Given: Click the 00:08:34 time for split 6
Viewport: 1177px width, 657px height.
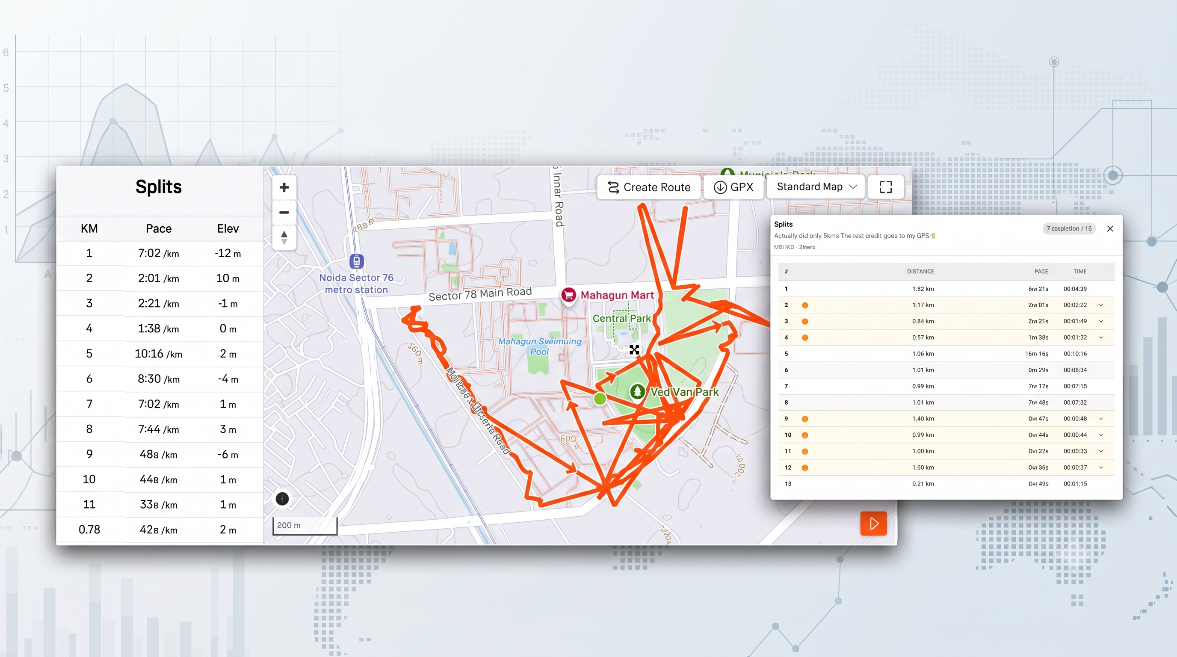Looking at the screenshot, I should 1075,370.
